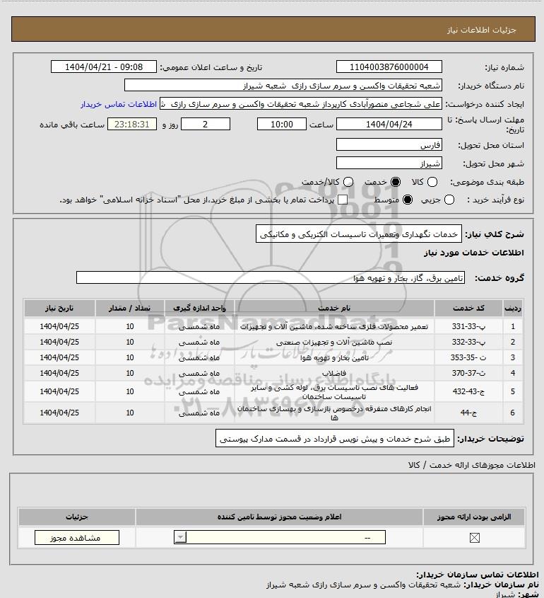Click the شرح کلی نیاز description field

(x=359, y=234)
